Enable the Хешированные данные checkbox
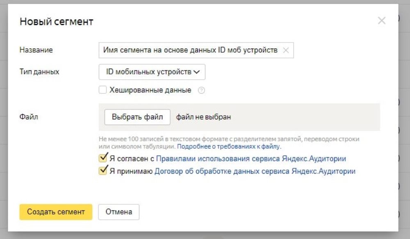This screenshot has width=410, height=239. (103, 90)
